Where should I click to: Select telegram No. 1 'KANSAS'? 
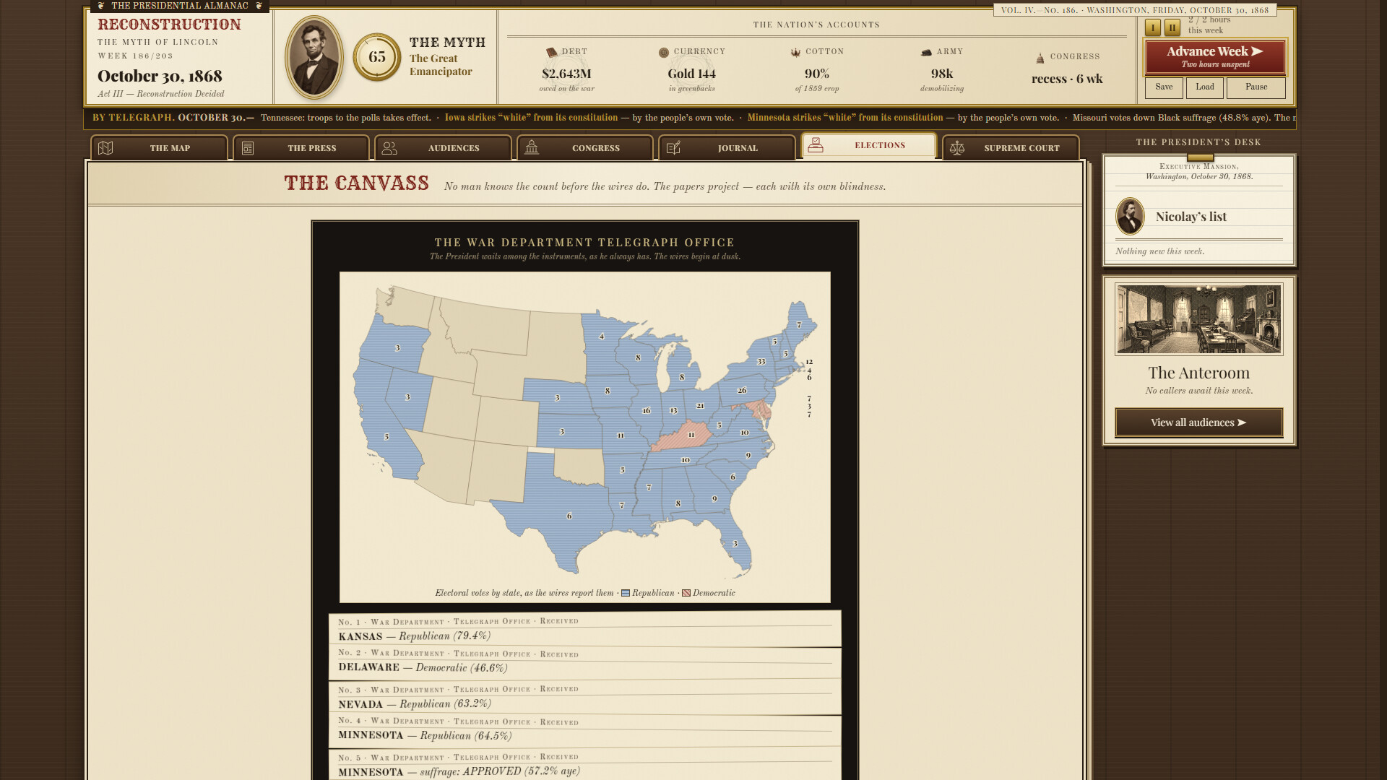pos(585,630)
